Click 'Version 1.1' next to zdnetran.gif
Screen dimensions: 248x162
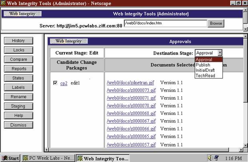point(171,83)
